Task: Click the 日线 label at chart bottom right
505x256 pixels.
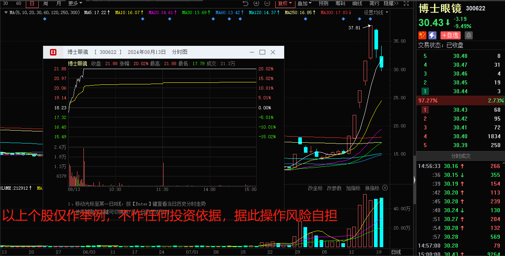Action: [396, 252]
